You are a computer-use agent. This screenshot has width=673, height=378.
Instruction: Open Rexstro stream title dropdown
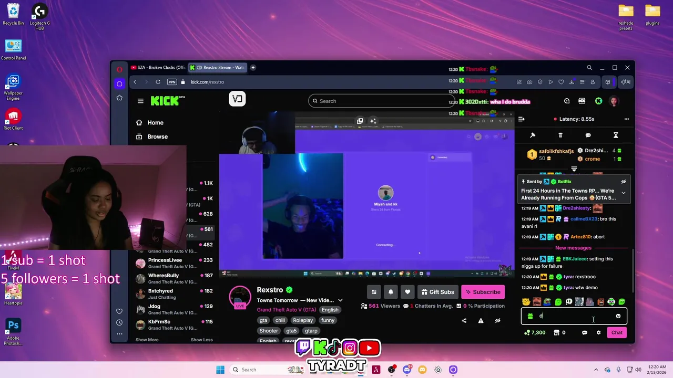point(340,300)
